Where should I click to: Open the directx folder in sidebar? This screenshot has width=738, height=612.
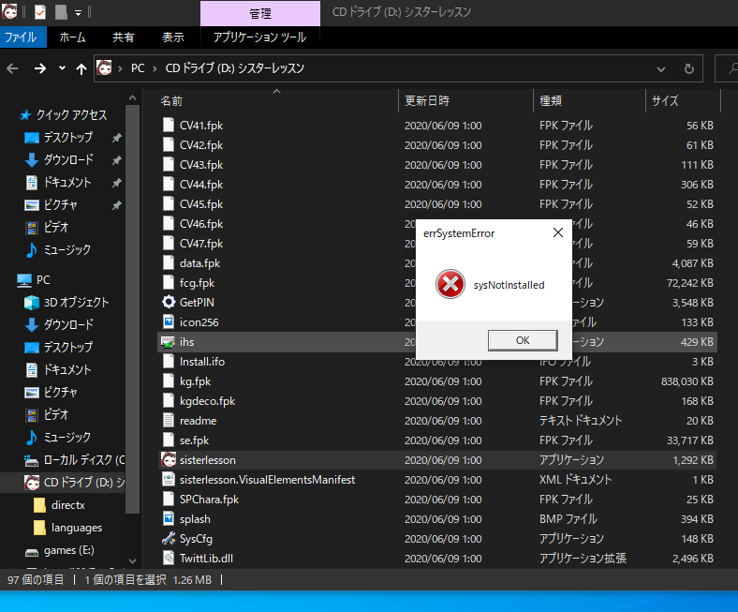pyautogui.click(x=68, y=505)
